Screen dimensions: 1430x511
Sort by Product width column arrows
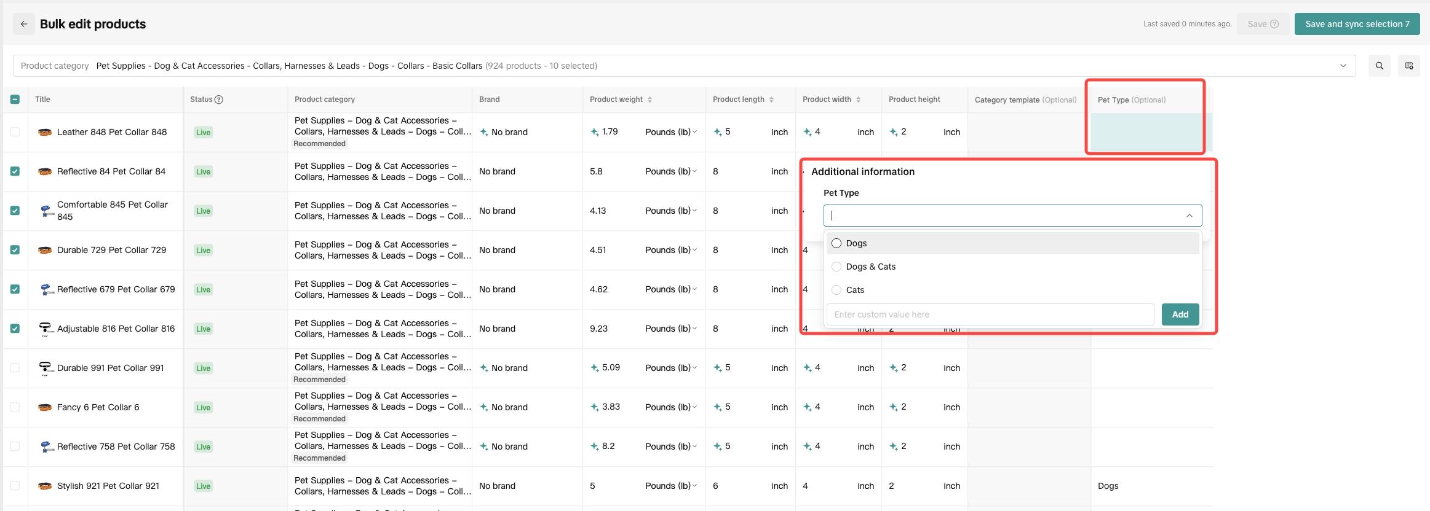point(858,99)
